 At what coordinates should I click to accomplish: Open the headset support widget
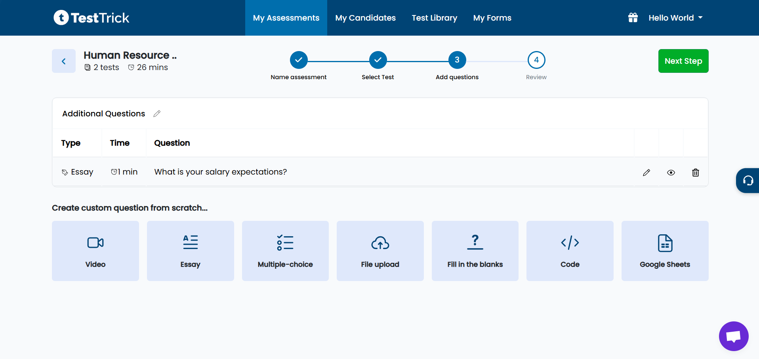[x=748, y=180]
